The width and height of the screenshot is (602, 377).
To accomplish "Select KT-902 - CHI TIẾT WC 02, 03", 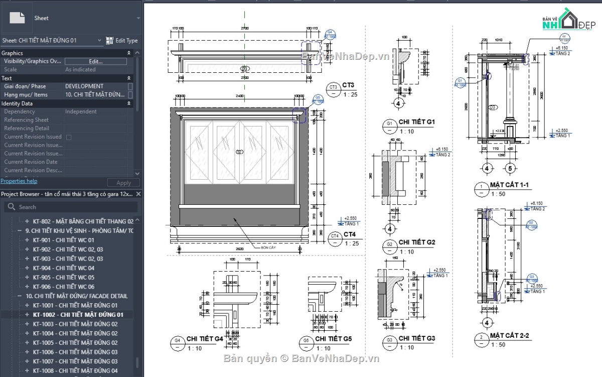I will point(68,249).
